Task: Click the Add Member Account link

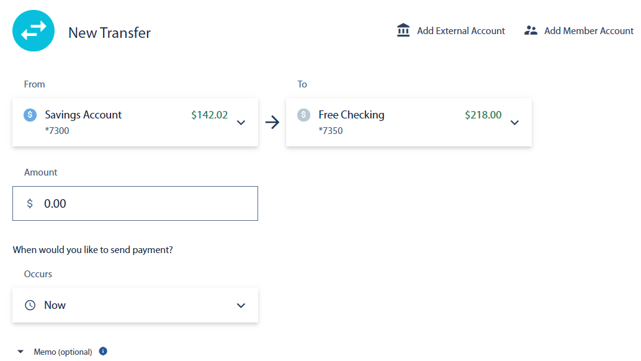Action: 588,30
